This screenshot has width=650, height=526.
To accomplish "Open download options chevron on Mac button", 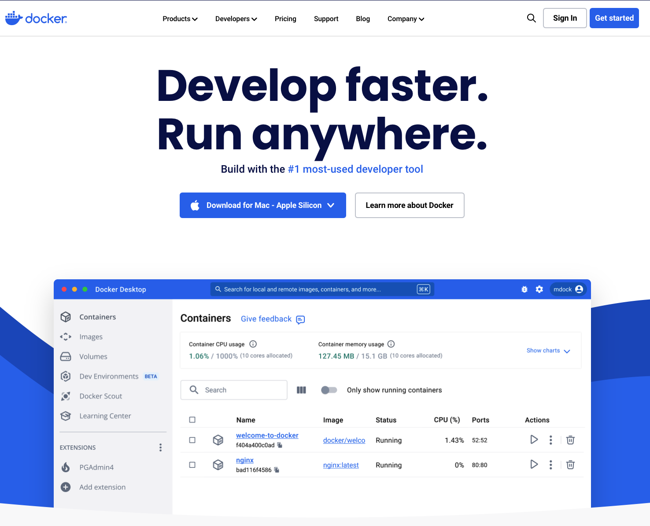I will coord(331,205).
